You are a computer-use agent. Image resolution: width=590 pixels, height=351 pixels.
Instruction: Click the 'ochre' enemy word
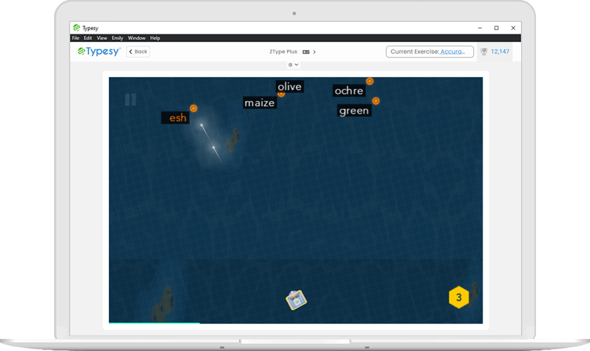pos(349,91)
